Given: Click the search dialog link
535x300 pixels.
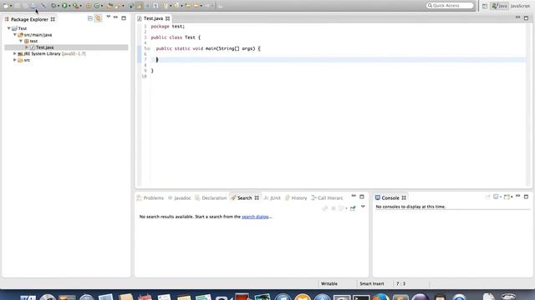Looking at the screenshot, I should [255, 217].
